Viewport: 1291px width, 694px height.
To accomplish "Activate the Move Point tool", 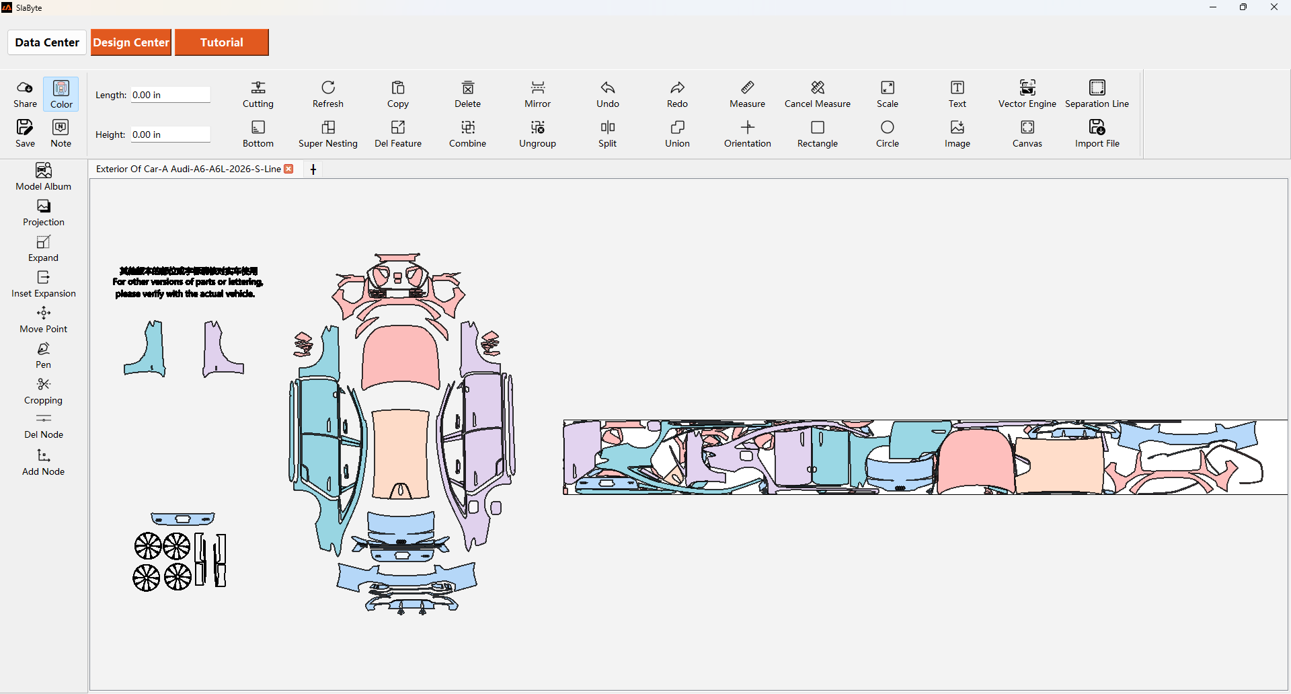I will tap(44, 319).
